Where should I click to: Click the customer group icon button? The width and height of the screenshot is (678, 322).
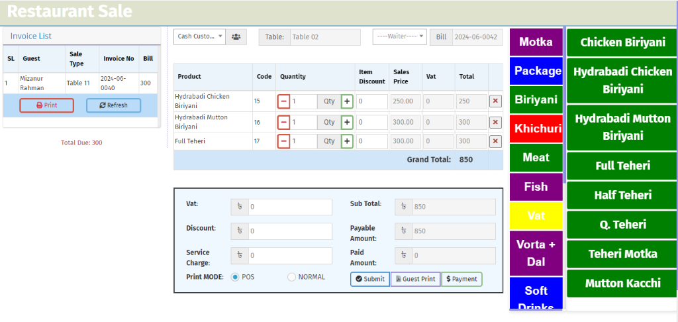pyautogui.click(x=236, y=37)
